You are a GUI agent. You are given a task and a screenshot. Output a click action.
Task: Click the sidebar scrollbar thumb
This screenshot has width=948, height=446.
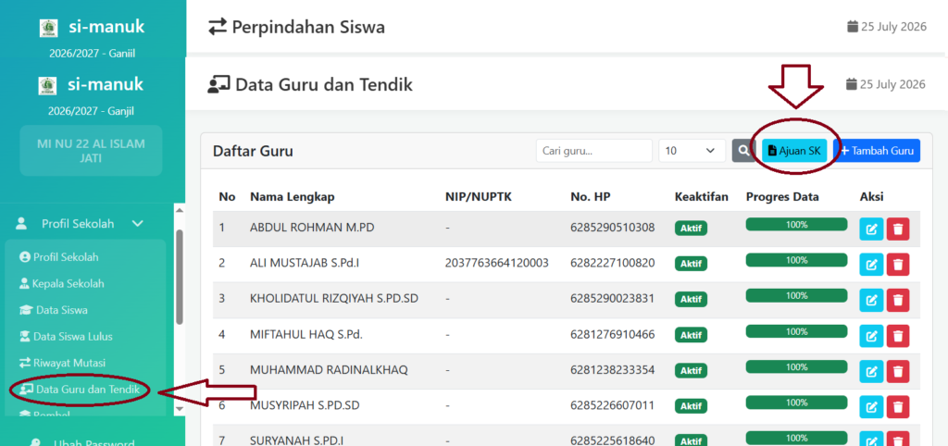point(179,277)
